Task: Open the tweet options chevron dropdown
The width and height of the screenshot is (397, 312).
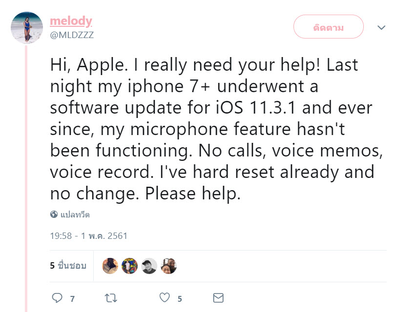Action: point(381,28)
